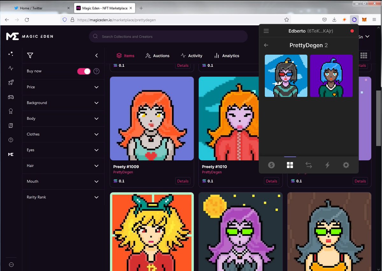The image size is (382, 271).
Task: Click the MetaMask fox extension icon
Action: point(364,20)
